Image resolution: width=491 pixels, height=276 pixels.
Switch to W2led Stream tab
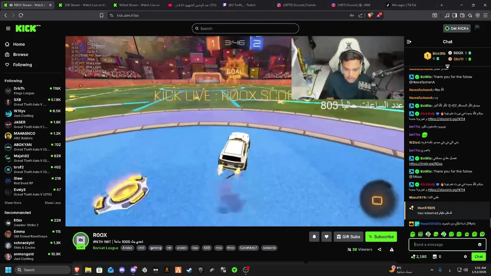point(137,5)
